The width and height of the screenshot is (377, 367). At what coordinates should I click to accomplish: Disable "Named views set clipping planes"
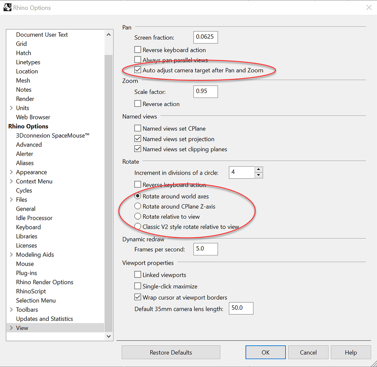(138, 149)
